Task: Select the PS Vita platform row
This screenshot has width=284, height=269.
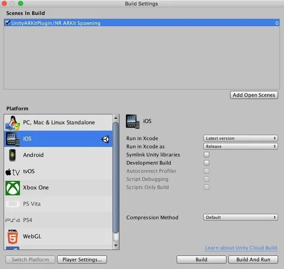Action: [58, 204]
